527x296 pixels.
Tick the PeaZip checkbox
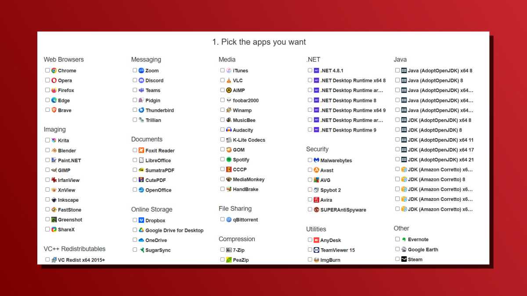point(222,260)
